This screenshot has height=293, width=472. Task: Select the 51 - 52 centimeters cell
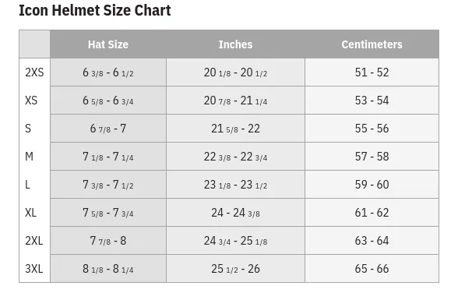tap(372, 72)
